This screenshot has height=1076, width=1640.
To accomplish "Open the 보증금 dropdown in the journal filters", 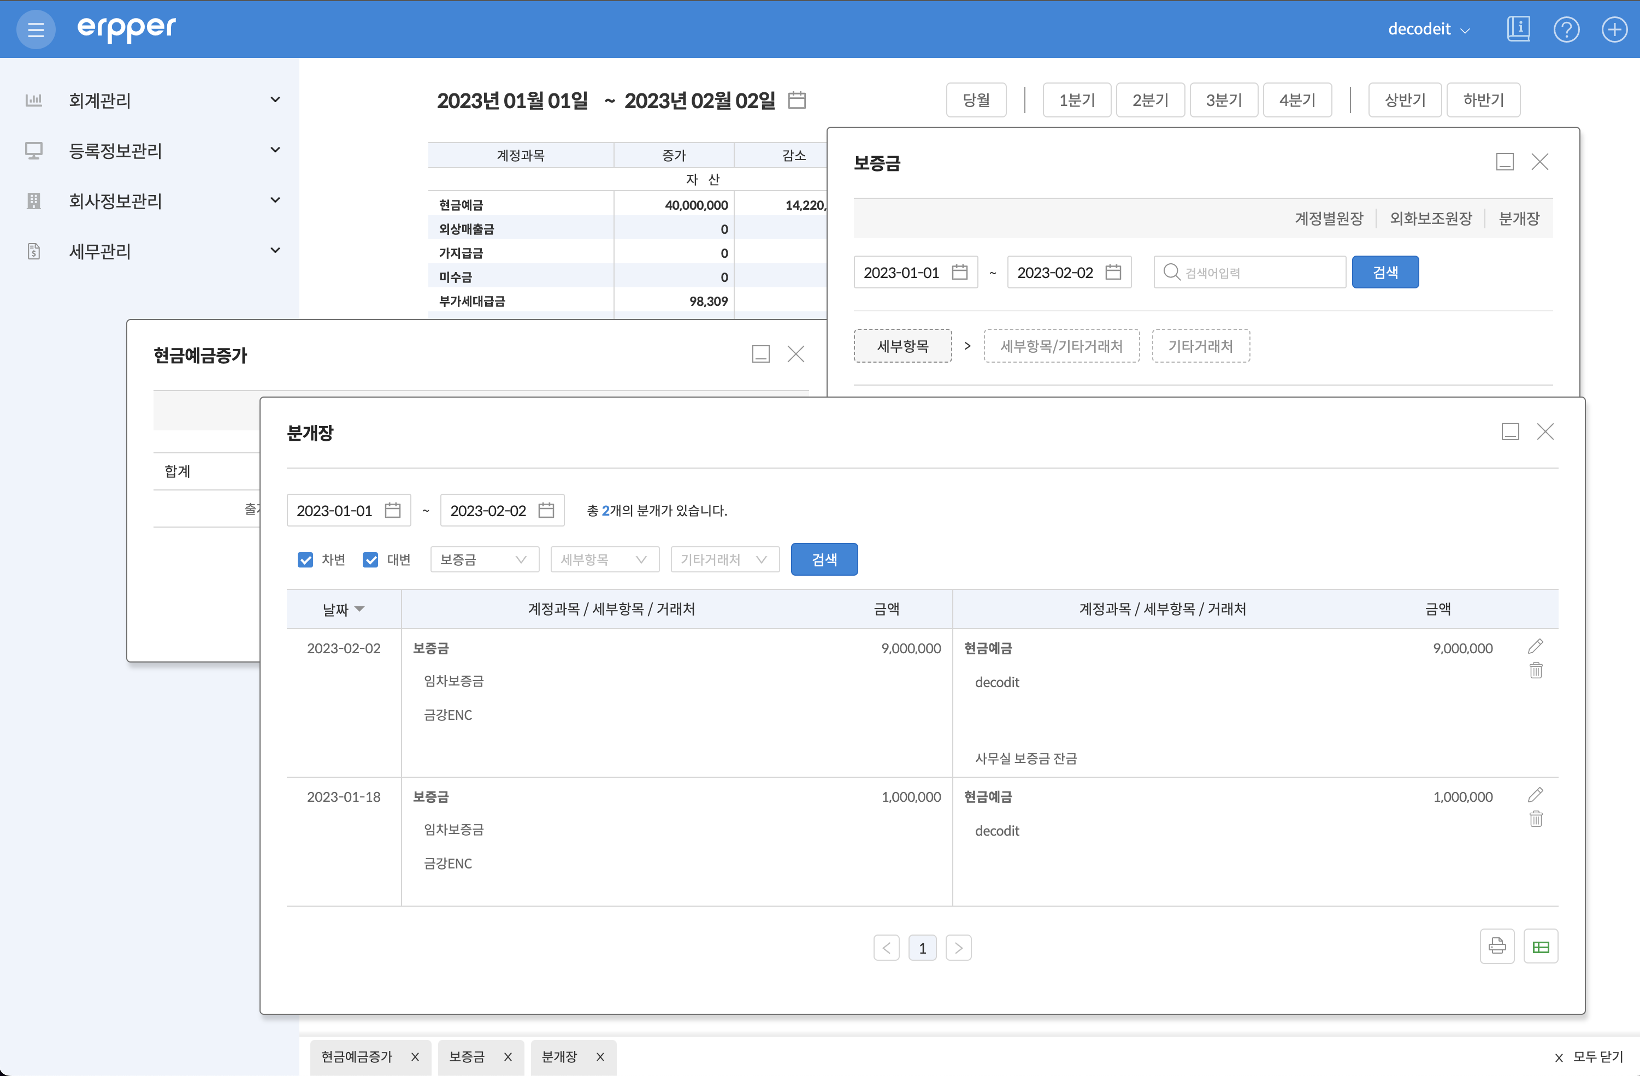I will pyautogui.click(x=485, y=559).
